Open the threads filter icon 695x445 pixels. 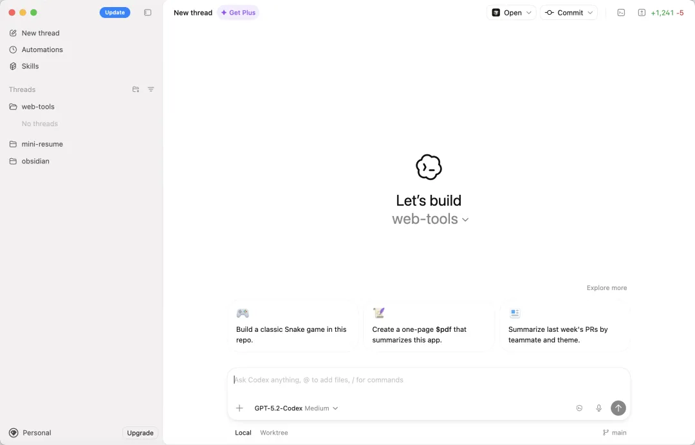coord(151,89)
